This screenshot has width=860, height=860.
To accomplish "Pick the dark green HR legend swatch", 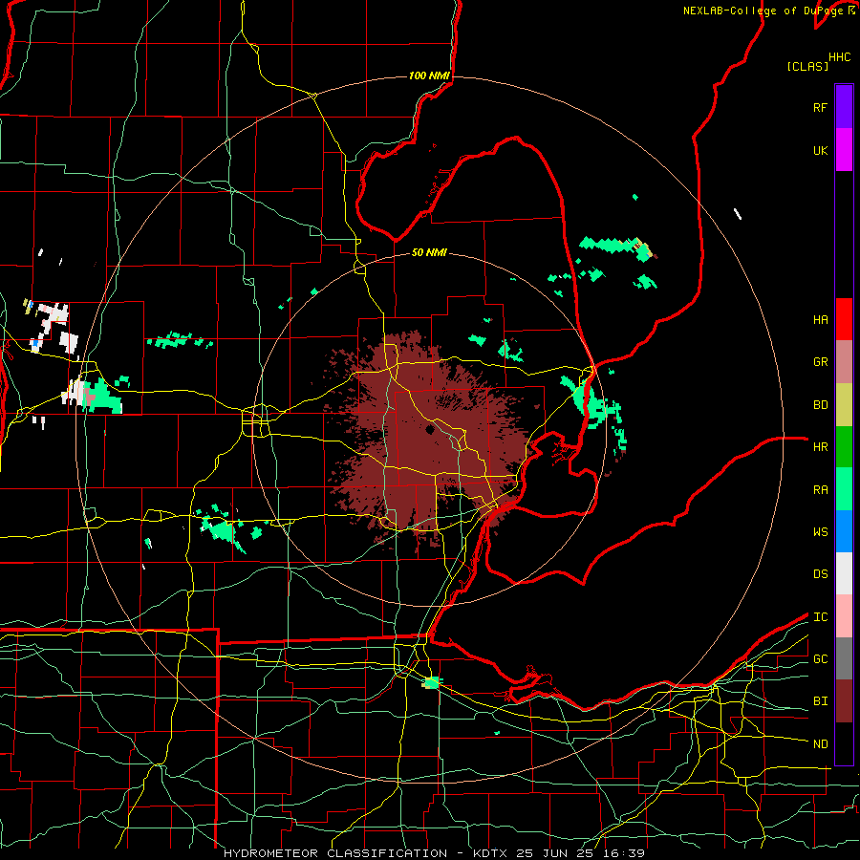I will [x=844, y=447].
